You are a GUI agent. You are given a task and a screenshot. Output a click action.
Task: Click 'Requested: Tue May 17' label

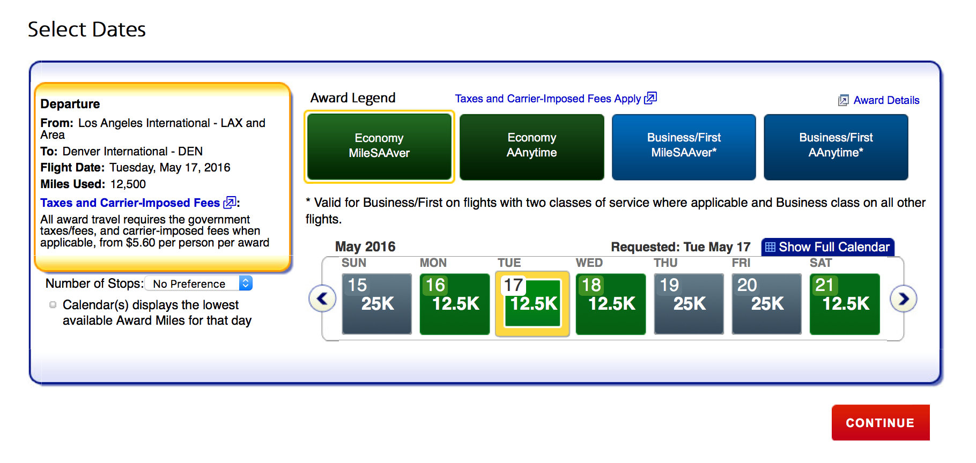681,247
